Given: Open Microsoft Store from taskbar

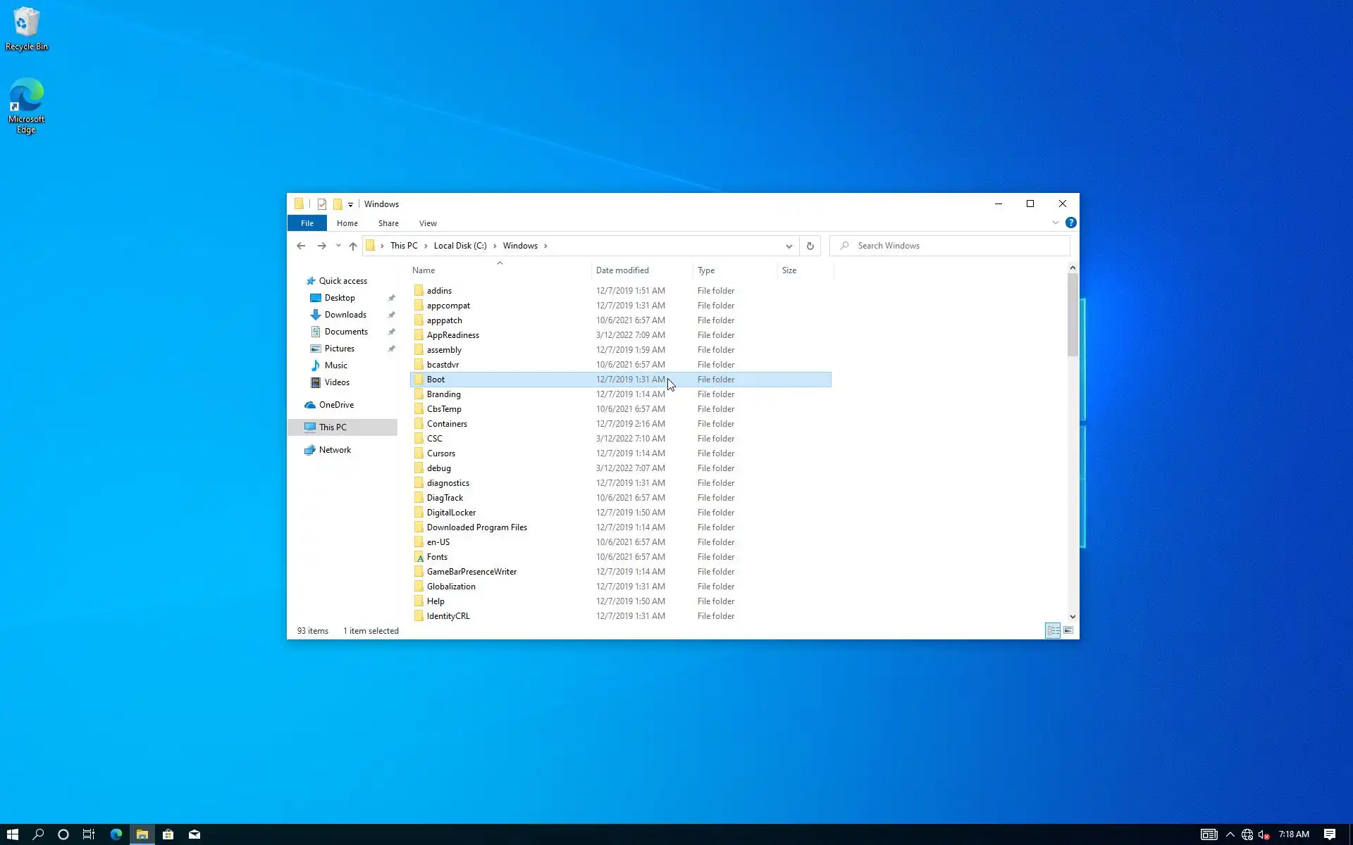Looking at the screenshot, I should (x=168, y=834).
